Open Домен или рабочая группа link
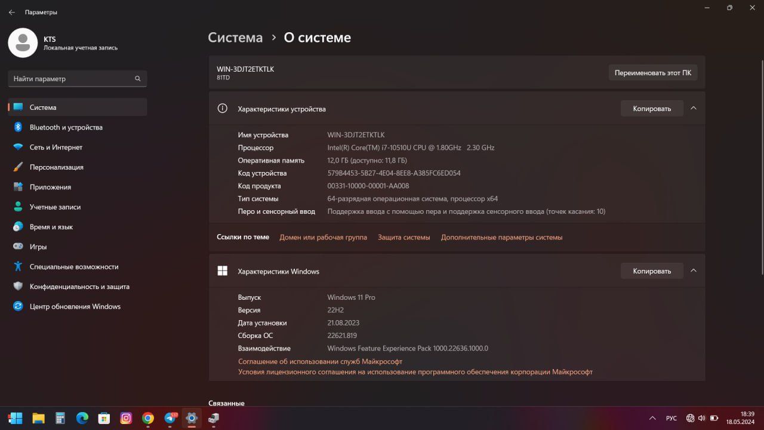The height and width of the screenshot is (430, 764). (323, 237)
